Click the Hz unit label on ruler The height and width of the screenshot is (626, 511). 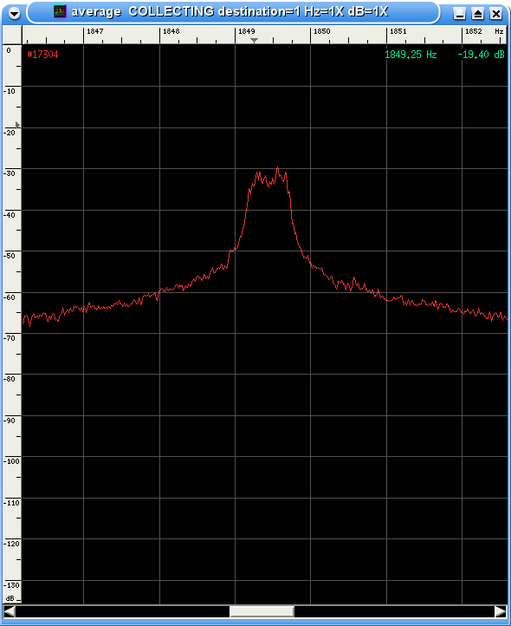coord(499,31)
